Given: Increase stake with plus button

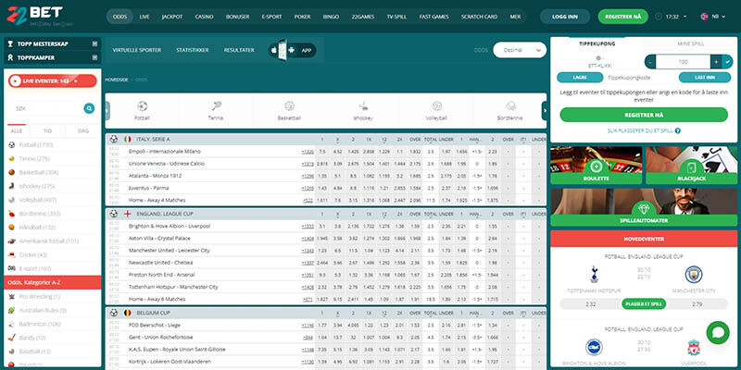Looking at the screenshot, I should [716, 61].
